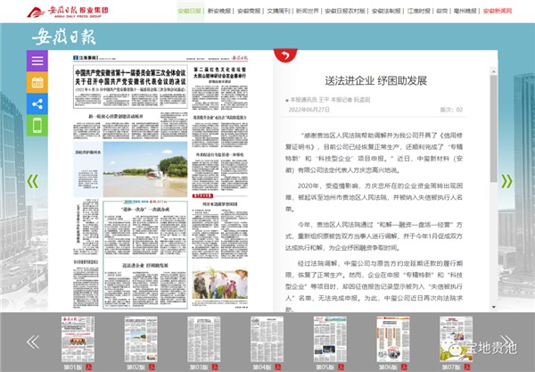Open the 第05版 page thumbnail
Viewport: 535px width, 372px height.
point(330,339)
